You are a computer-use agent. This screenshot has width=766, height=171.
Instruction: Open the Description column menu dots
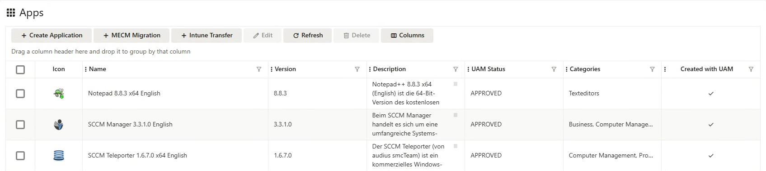point(370,69)
